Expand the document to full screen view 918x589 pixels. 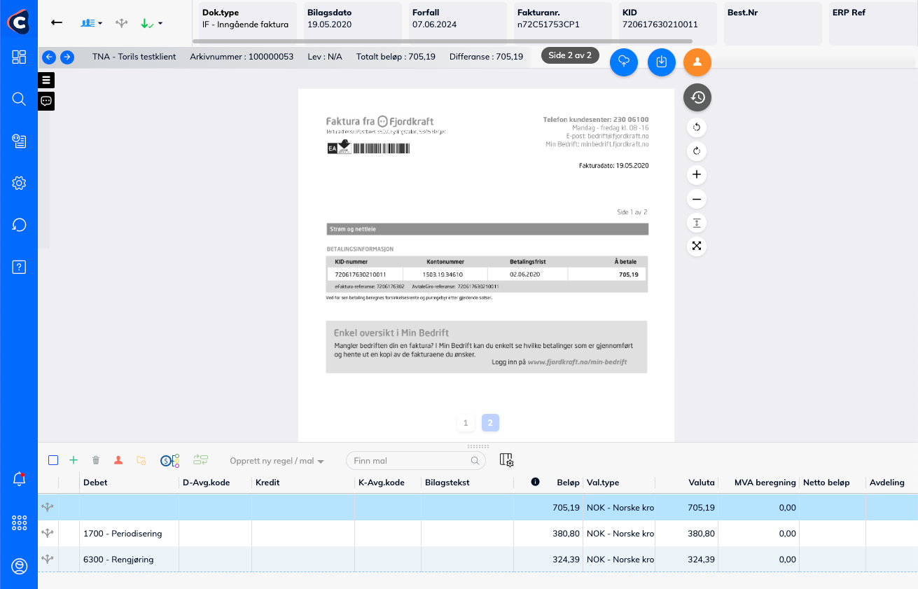coord(697,246)
